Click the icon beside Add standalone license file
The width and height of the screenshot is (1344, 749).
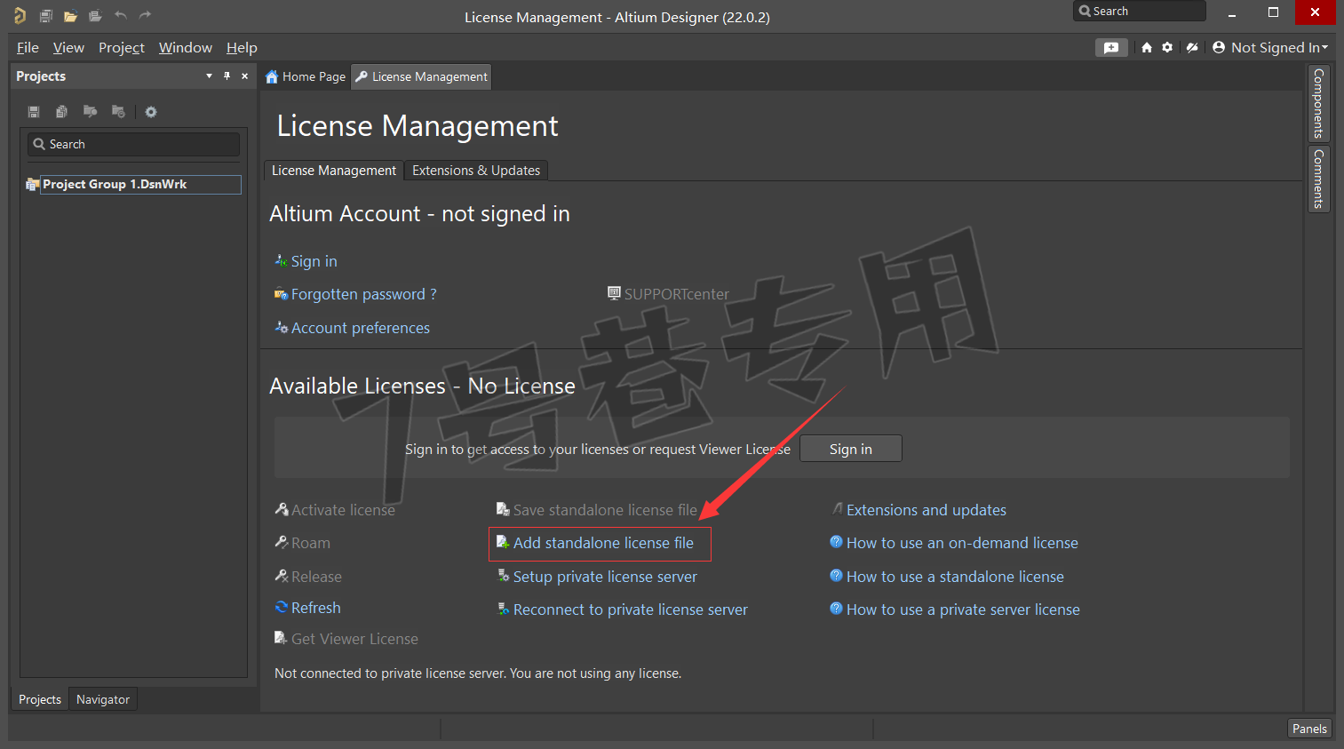click(503, 542)
